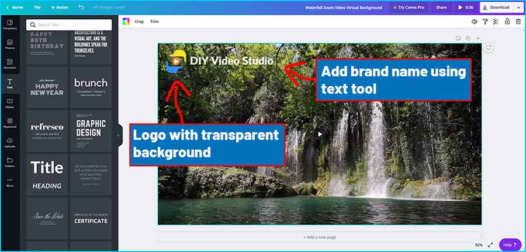Collapse the side panel with arrow handle
The height and width of the screenshot is (252, 526).
coord(119,135)
